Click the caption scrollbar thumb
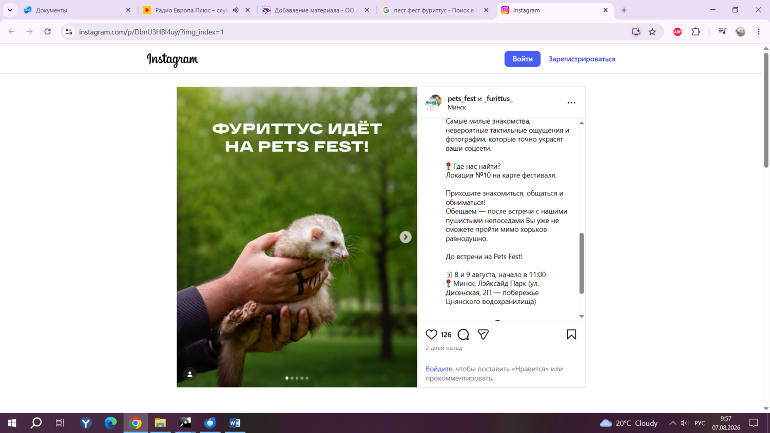 click(x=582, y=263)
